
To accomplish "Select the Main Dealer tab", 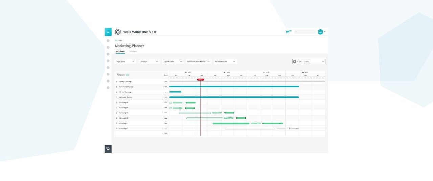I will (120, 51).
